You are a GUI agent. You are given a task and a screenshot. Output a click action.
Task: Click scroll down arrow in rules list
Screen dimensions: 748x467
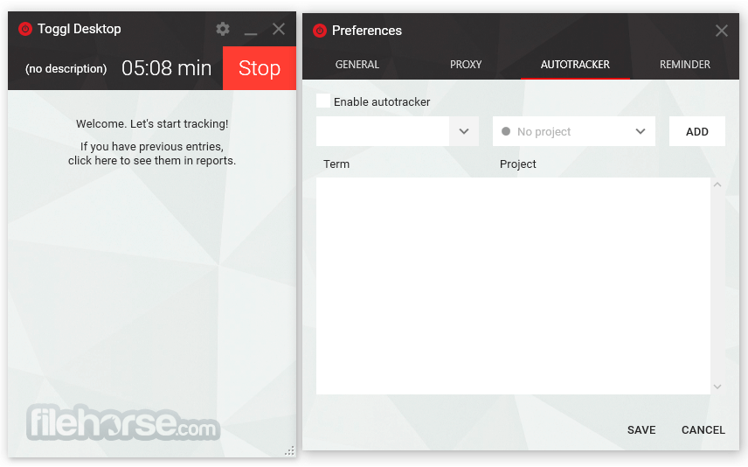tap(717, 387)
